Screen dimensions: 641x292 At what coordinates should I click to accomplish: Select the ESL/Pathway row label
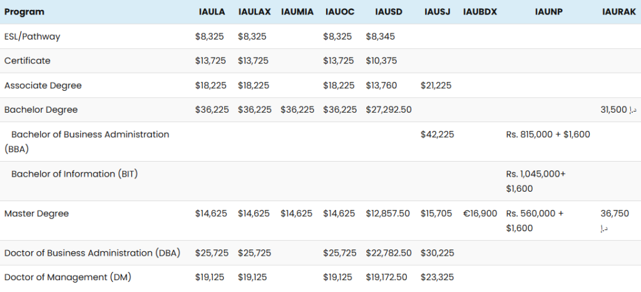33,36
